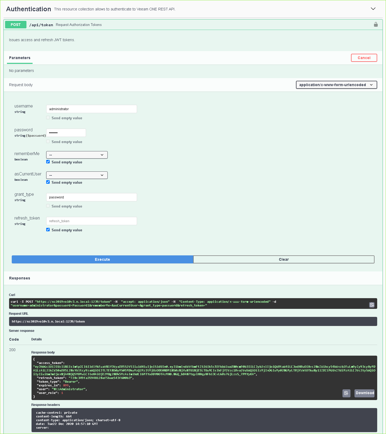Toggle Send empty value for username

[48, 118]
